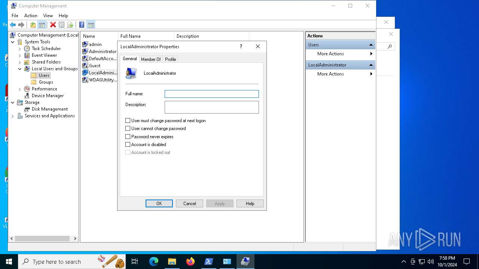The height and width of the screenshot is (269, 479).
Task: Open the View menu
Action: 48,16
